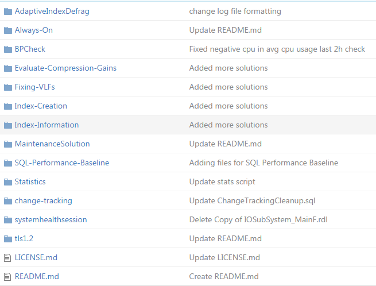Click the file icon beside LICENSE.md
Screen dimensions: 376x286
pyautogui.click(x=7, y=258)
